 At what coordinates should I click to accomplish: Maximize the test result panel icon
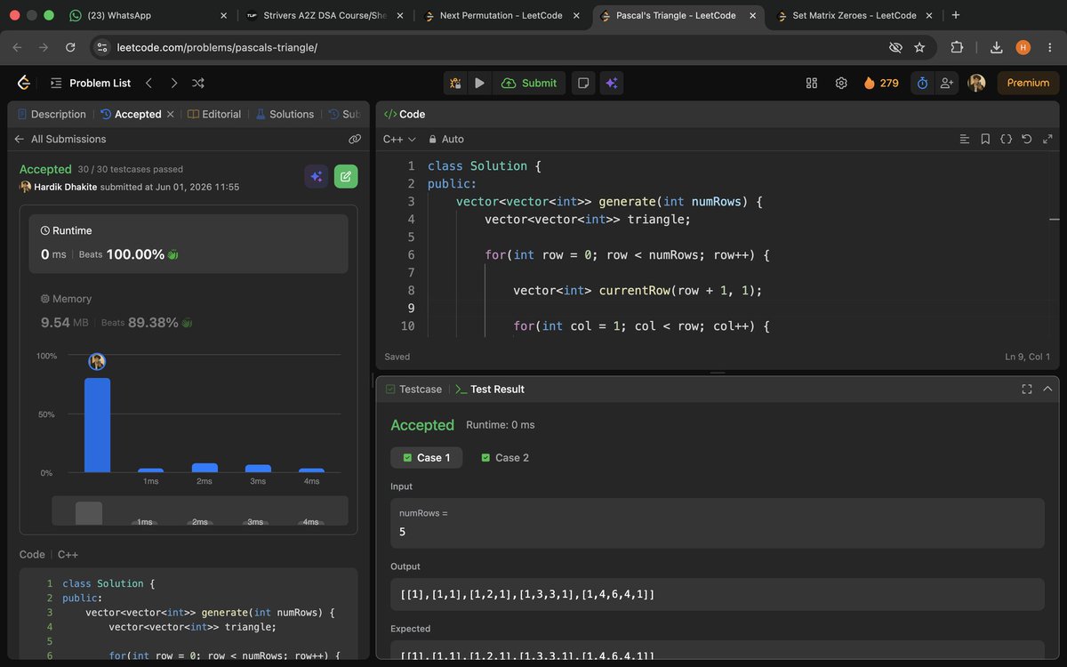click(1027, 389)
